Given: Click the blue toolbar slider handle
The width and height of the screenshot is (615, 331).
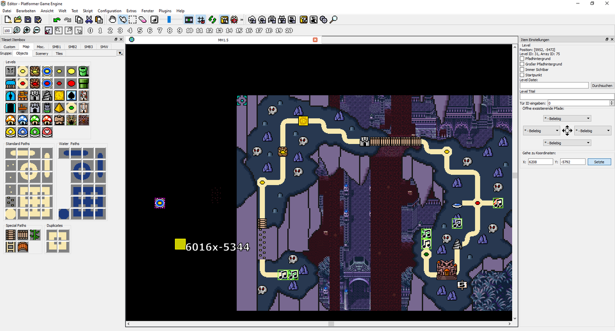Looking at the screenshot, I should tap(169, 20).
